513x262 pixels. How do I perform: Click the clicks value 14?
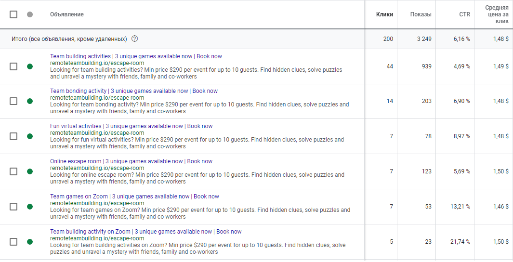click(x=390, y=101)
